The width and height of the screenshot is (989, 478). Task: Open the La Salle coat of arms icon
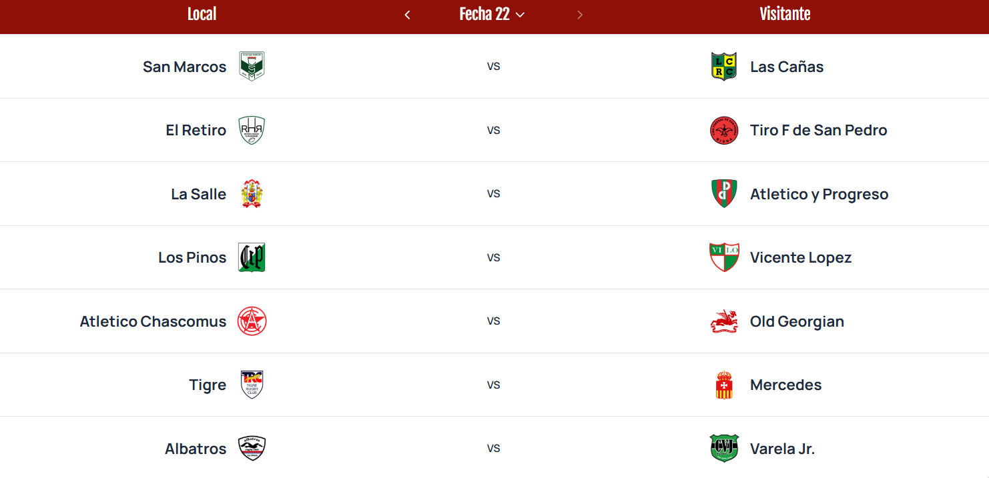pyautogui.click(x=252, y=194)
